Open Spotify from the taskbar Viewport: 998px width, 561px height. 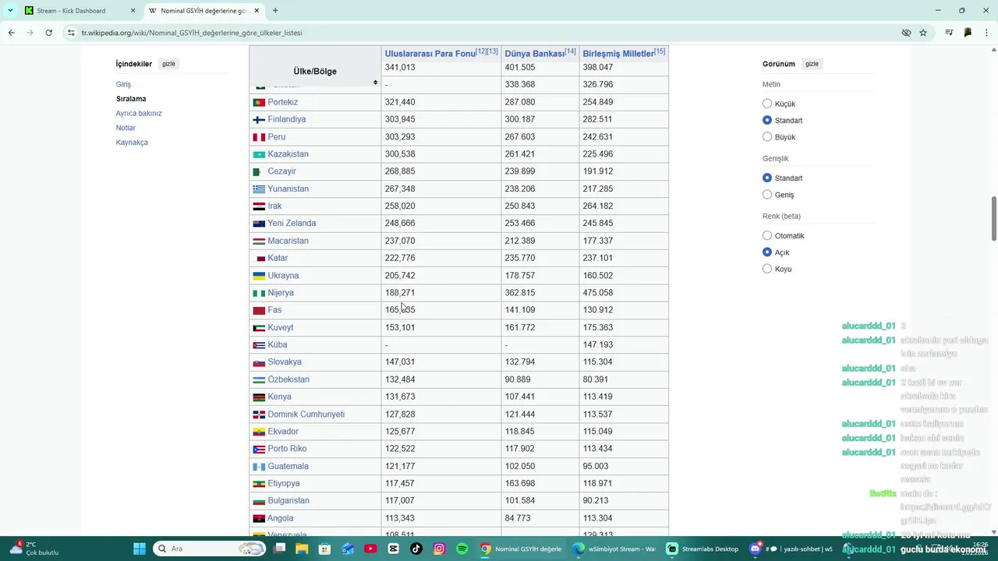(x=462, y=549)
